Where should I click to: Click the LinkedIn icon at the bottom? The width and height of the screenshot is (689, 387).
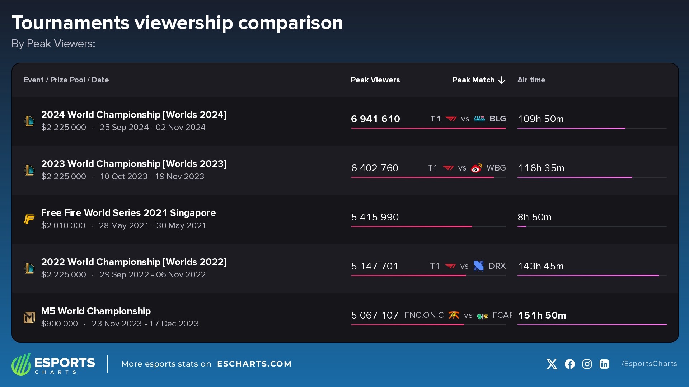(604, 364)
